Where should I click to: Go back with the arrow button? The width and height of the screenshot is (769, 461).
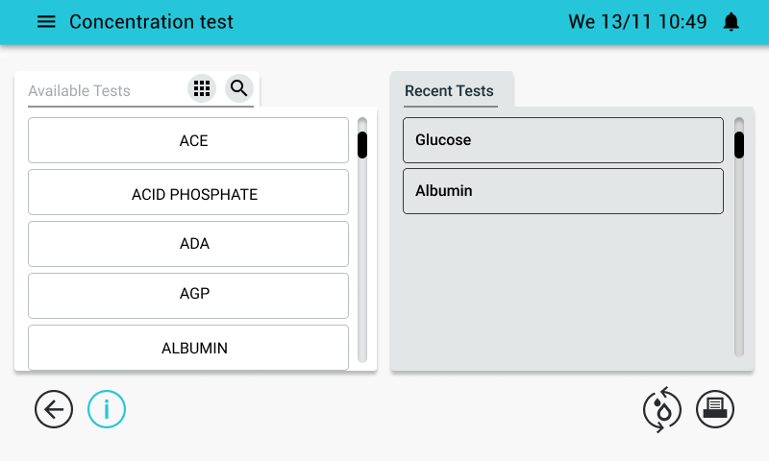pyautogui.click(x=54, y=409)
